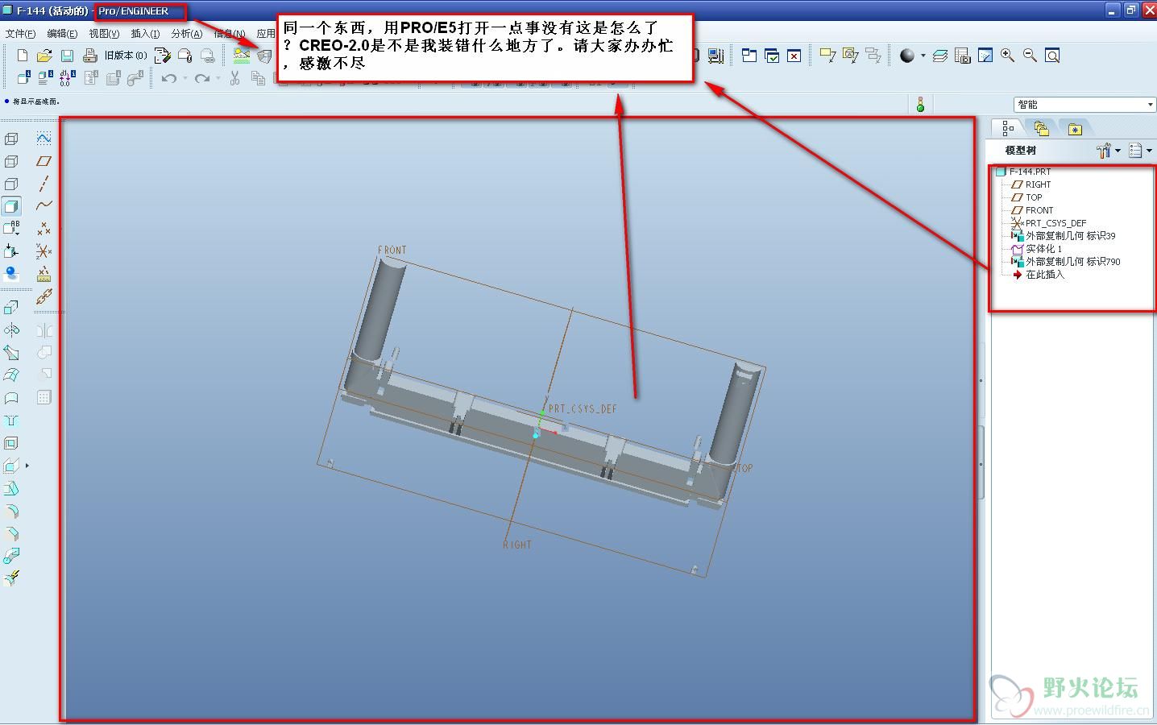Image resolution: width=1157 pixels, height=725 pixels.
Task: Click the Round edge tool icon
Action: click(x=11, y=512)
